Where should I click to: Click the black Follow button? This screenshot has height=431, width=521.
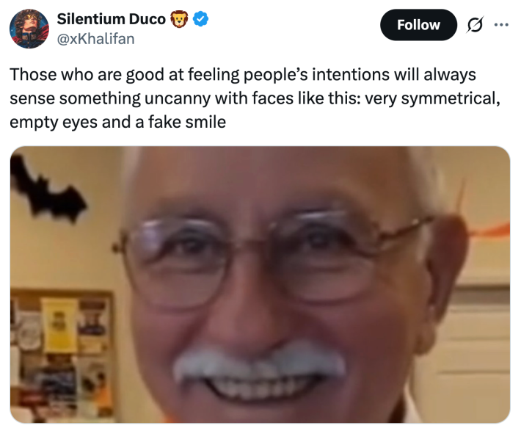coord(418,25)
